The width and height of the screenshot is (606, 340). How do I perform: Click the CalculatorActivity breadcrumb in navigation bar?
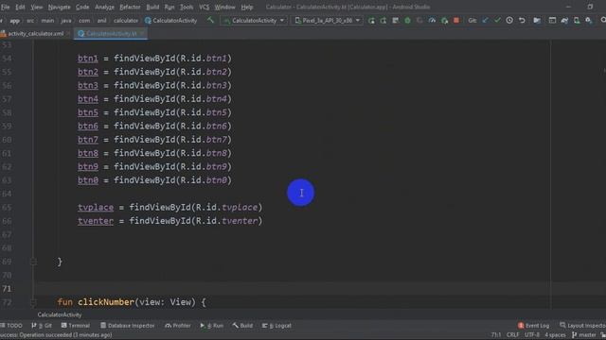pos(170,21)
